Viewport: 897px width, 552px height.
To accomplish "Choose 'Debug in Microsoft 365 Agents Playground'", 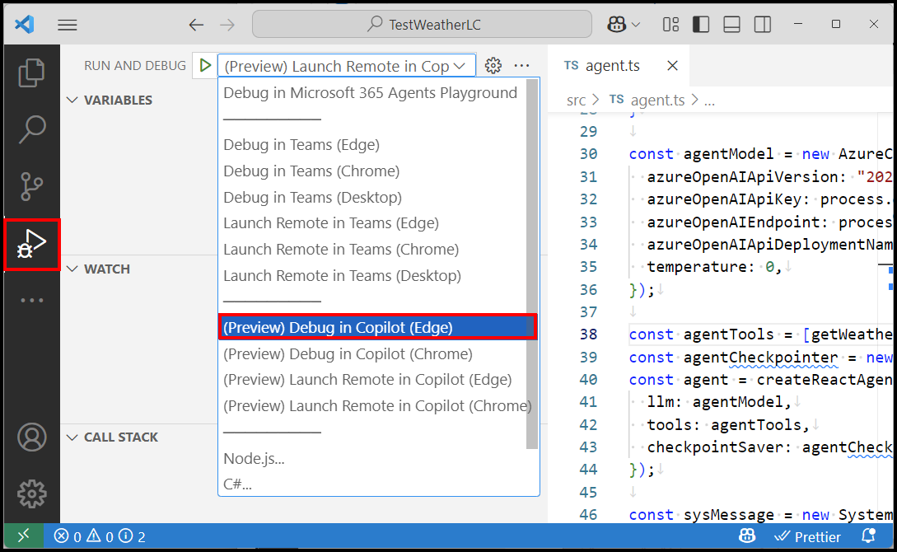I will coord(369,92).
